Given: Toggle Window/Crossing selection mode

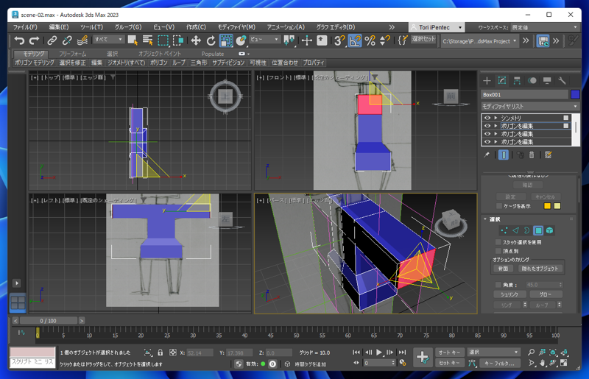Looking at the screenshot, I should (178, 40).
